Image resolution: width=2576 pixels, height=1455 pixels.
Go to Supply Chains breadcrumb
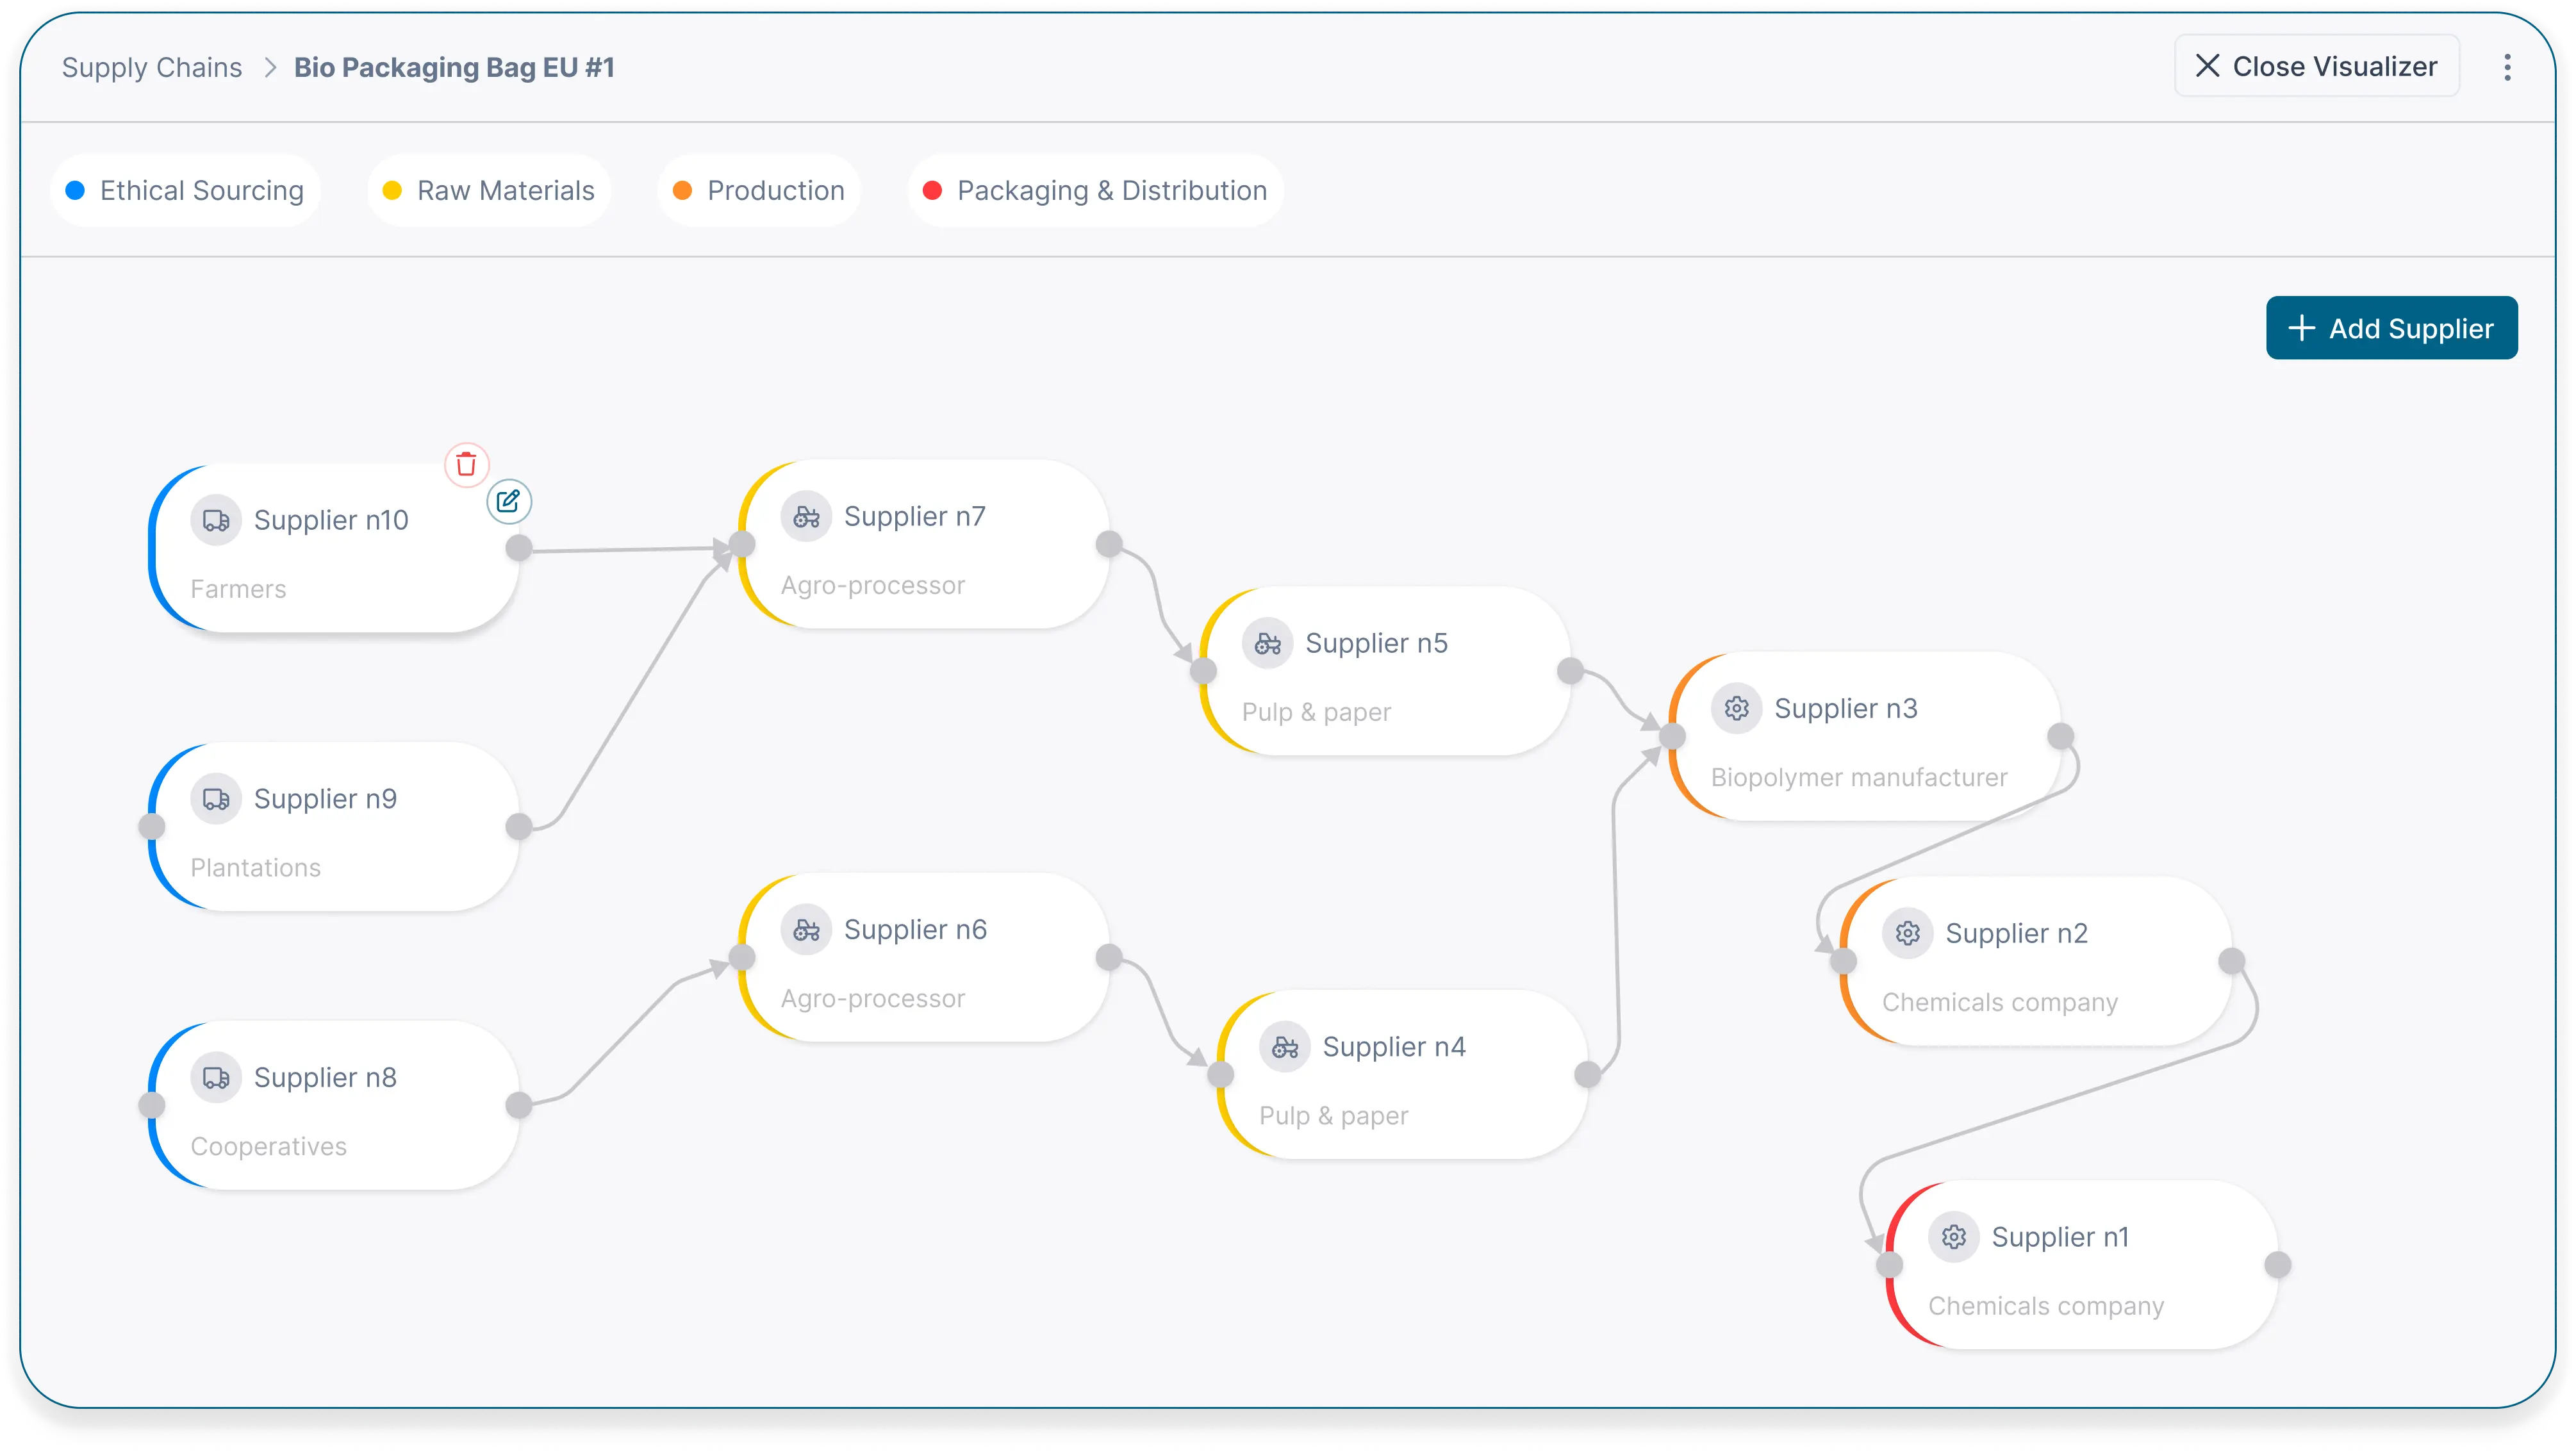point(152,67)
